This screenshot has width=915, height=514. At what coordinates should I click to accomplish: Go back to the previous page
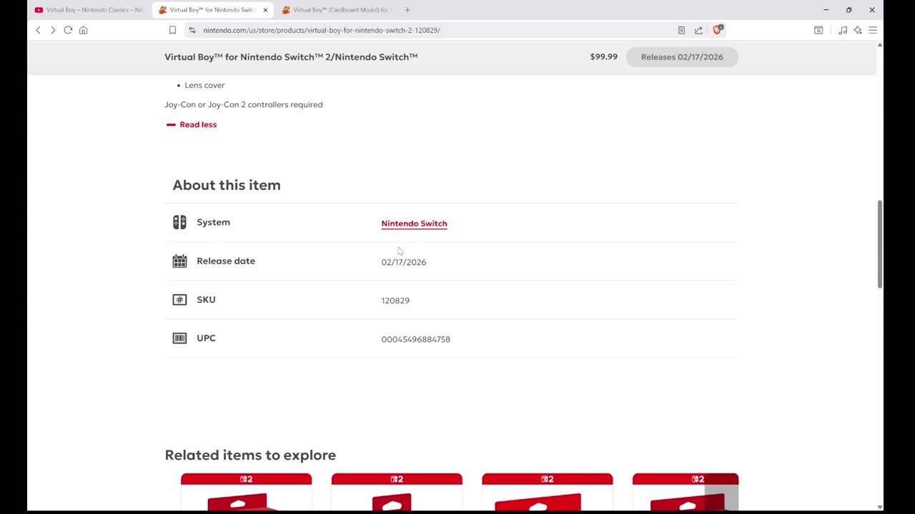pos(38,30)
